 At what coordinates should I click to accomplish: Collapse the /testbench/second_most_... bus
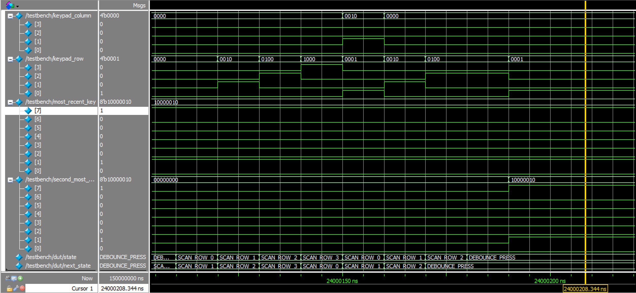click(10, 180)
